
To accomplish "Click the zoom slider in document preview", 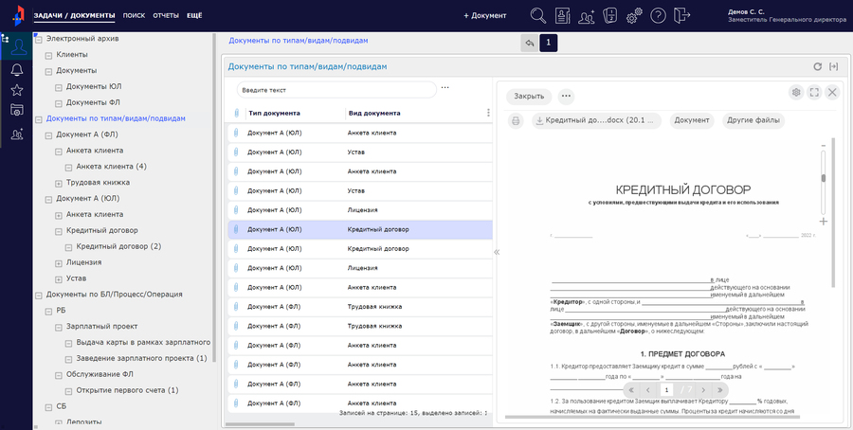I will click(823, 177).
